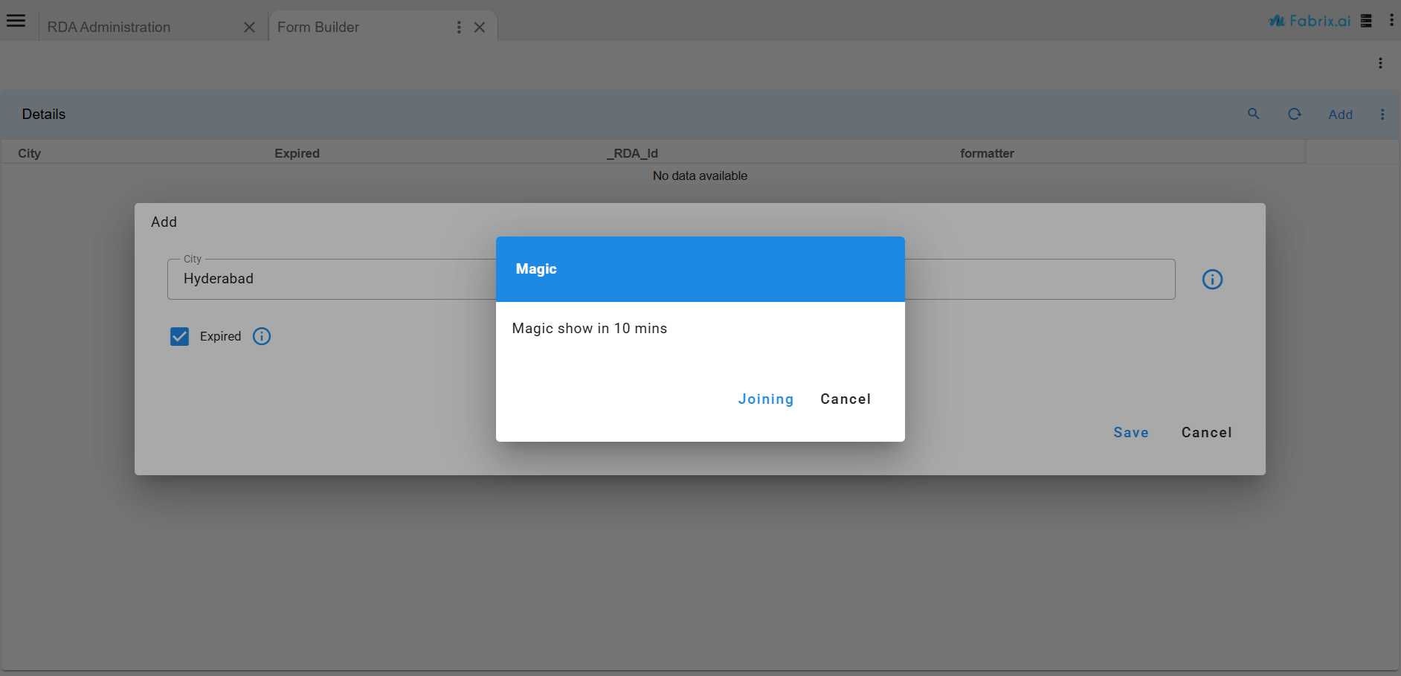Click Cancel in the Magic dialog
The image size is (1401, 676).
pos(846,399)
